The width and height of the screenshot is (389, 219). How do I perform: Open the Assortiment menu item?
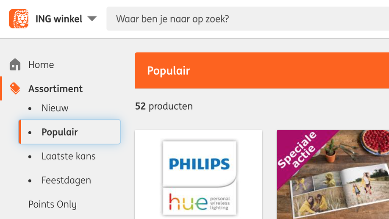[56, 89]
